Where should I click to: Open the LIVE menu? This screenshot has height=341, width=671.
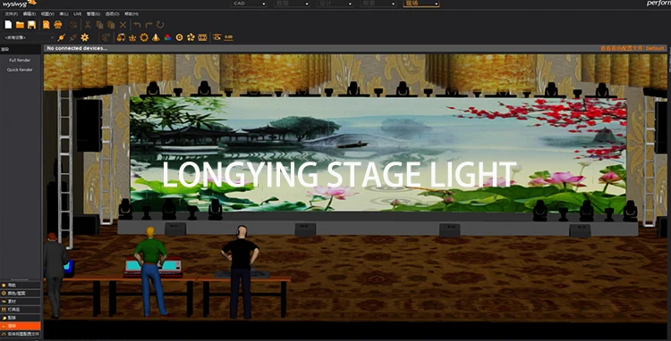point(78,14)
